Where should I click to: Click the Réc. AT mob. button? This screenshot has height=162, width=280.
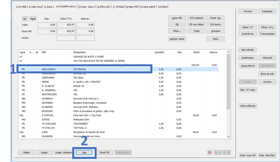(x=248, y=90)
